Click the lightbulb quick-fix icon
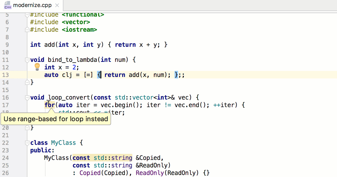The height and width of the screenshot is (177, 337). [x=37, y=67]
